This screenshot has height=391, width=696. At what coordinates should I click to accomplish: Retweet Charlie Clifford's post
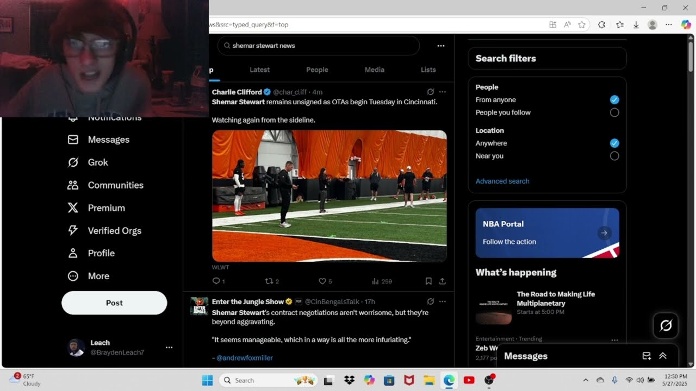tap(271, 281)
